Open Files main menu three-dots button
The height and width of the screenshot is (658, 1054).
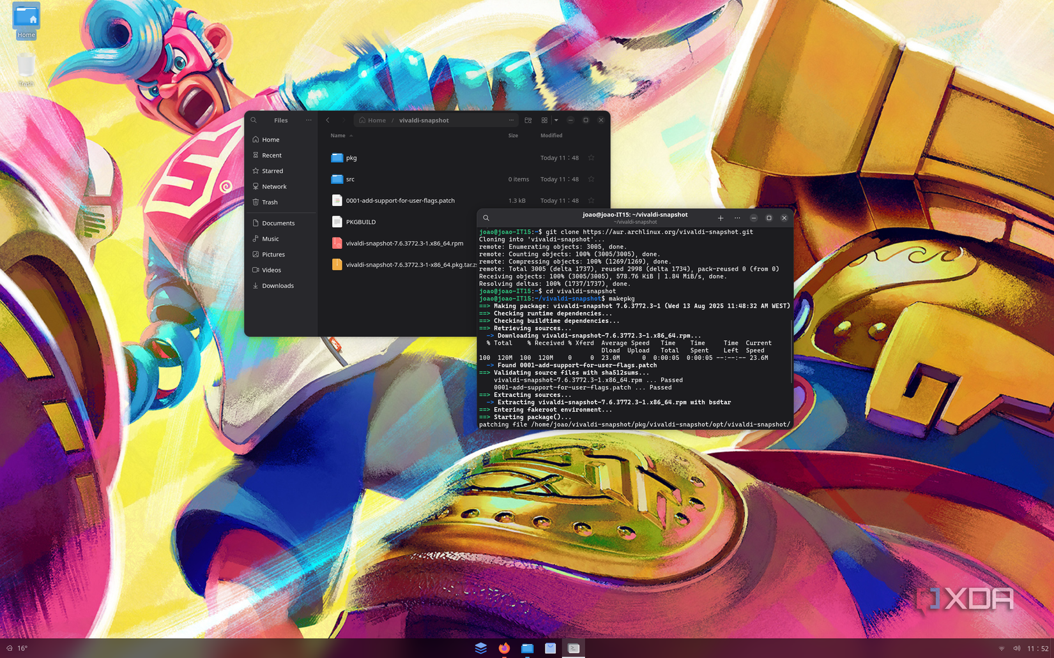[x=309, y=120]
